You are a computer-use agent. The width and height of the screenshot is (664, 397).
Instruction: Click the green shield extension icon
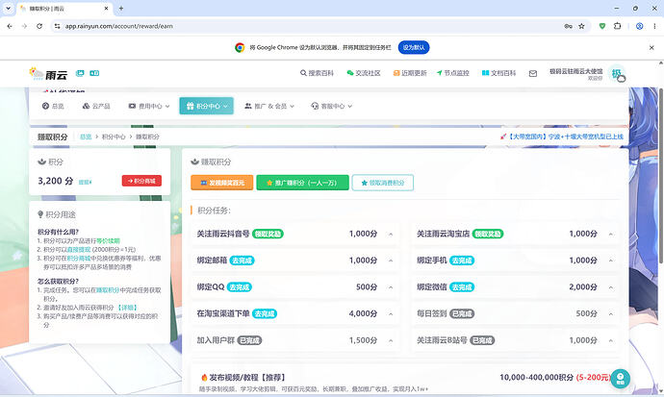[x=602, y=26]
